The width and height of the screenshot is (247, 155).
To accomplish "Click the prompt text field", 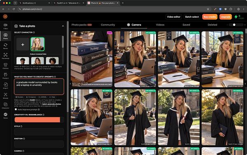I will pyautogui.click(x=39, y=87).
